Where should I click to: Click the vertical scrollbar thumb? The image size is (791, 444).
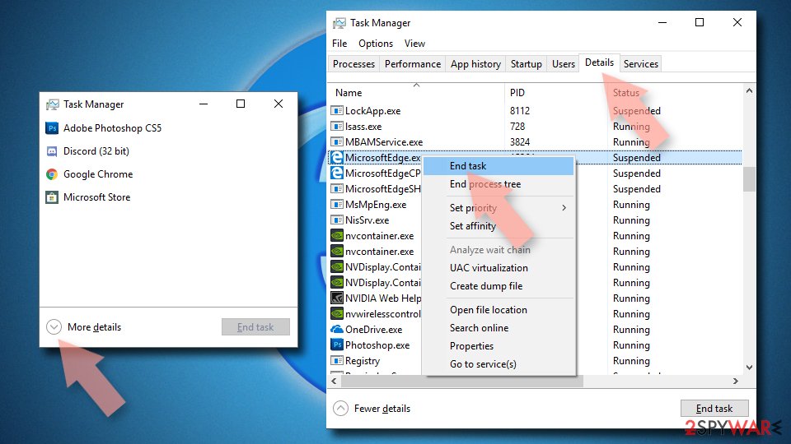click(x=749, y=179)
